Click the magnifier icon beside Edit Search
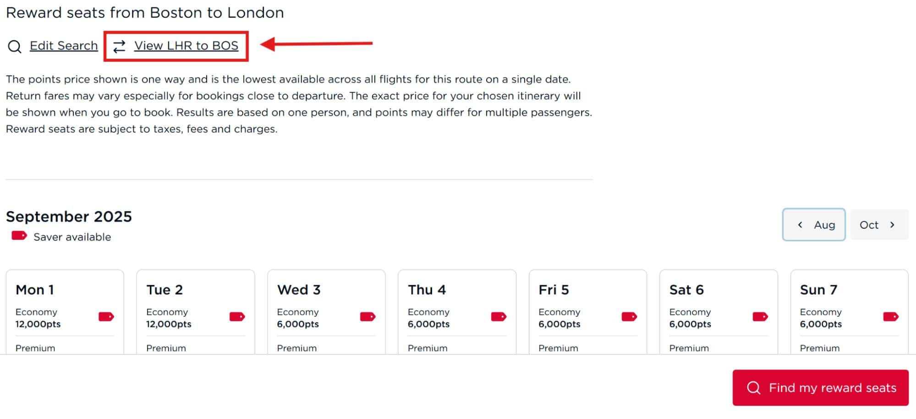This screenshot has height=419, width=916. [x=14, y=46]
